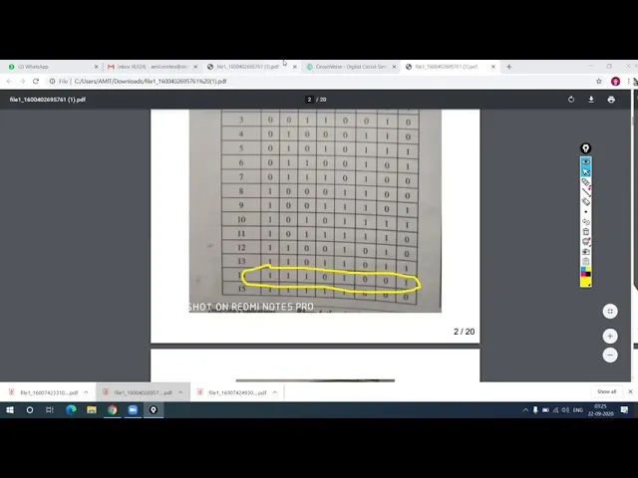The height and width of the screenshot is (478, 638).
Task: Open the Epic Pen taskbar icon
Action: 154,410
